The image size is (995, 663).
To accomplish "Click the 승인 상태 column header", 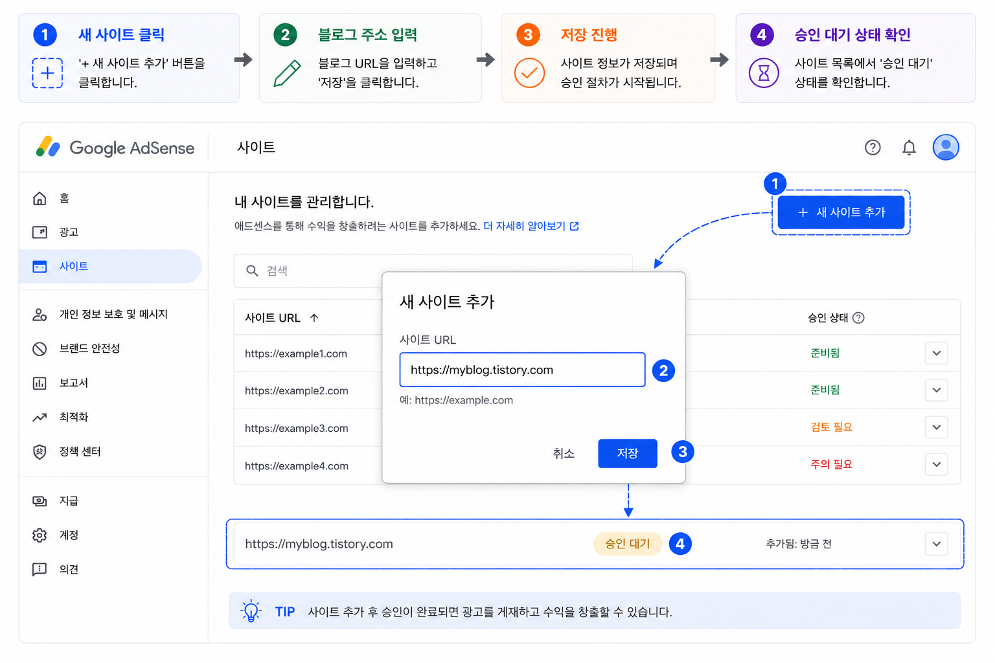I will [x=828, y=317].
